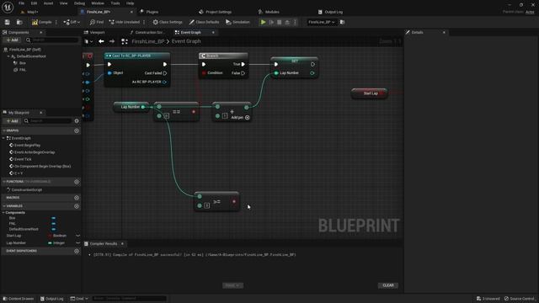Open Hide Unrelated options menu
This screenshot has height=303, width=539.
click(x=144, y=22)
